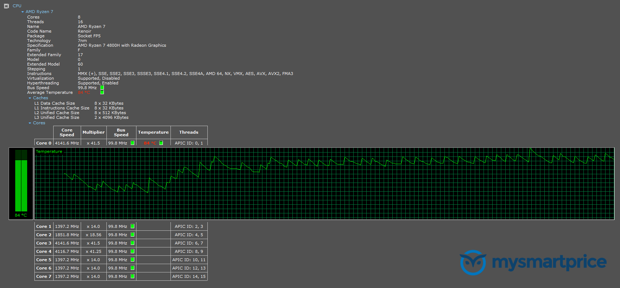Screen dimensions: 620x288
Task: Select the Core 1 row label
Action: coord(44,226)
